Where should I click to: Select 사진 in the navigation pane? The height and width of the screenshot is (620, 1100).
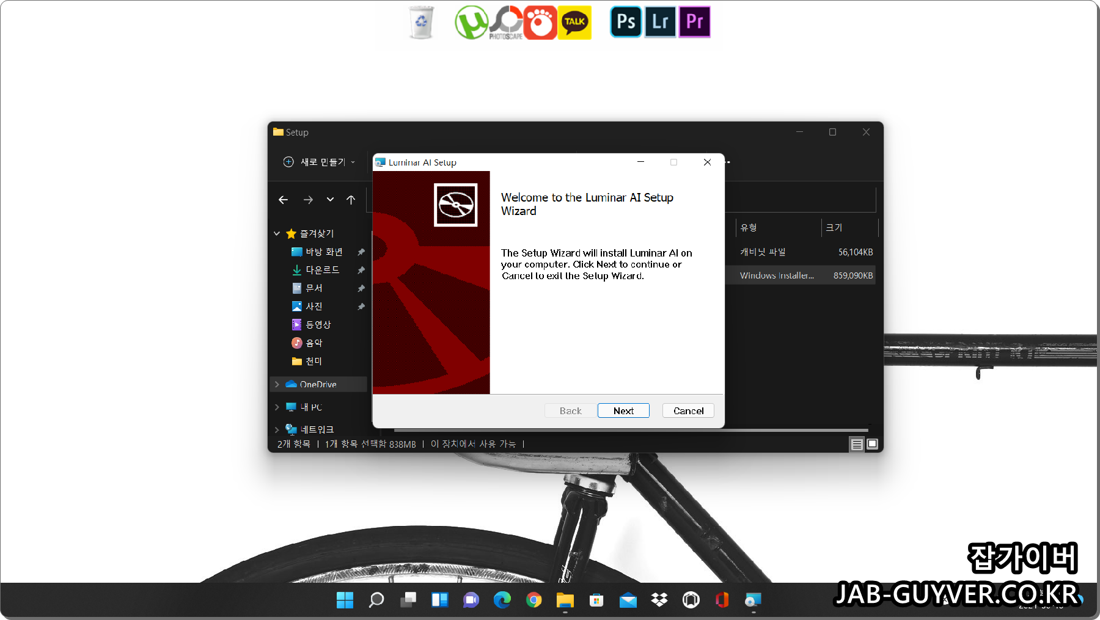[313, 307]
